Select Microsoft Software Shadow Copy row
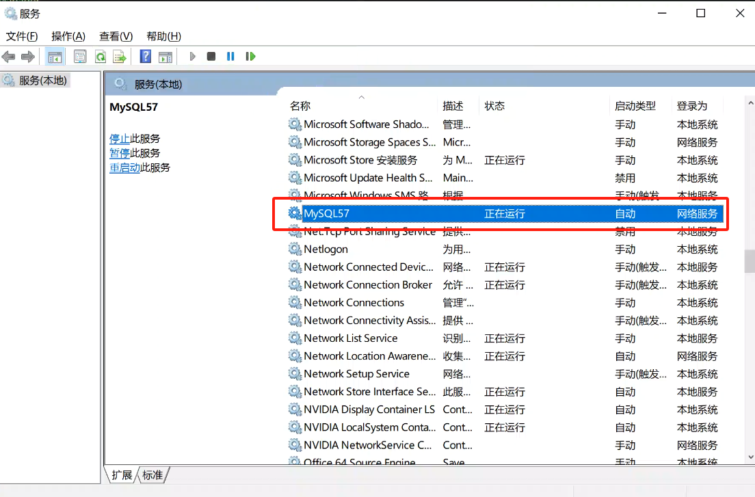755x497 pixels. pyautogui.click(x=505, y=124)
